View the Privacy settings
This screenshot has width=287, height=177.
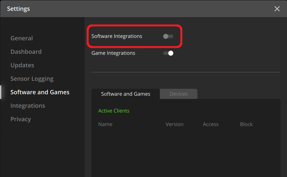21,119
